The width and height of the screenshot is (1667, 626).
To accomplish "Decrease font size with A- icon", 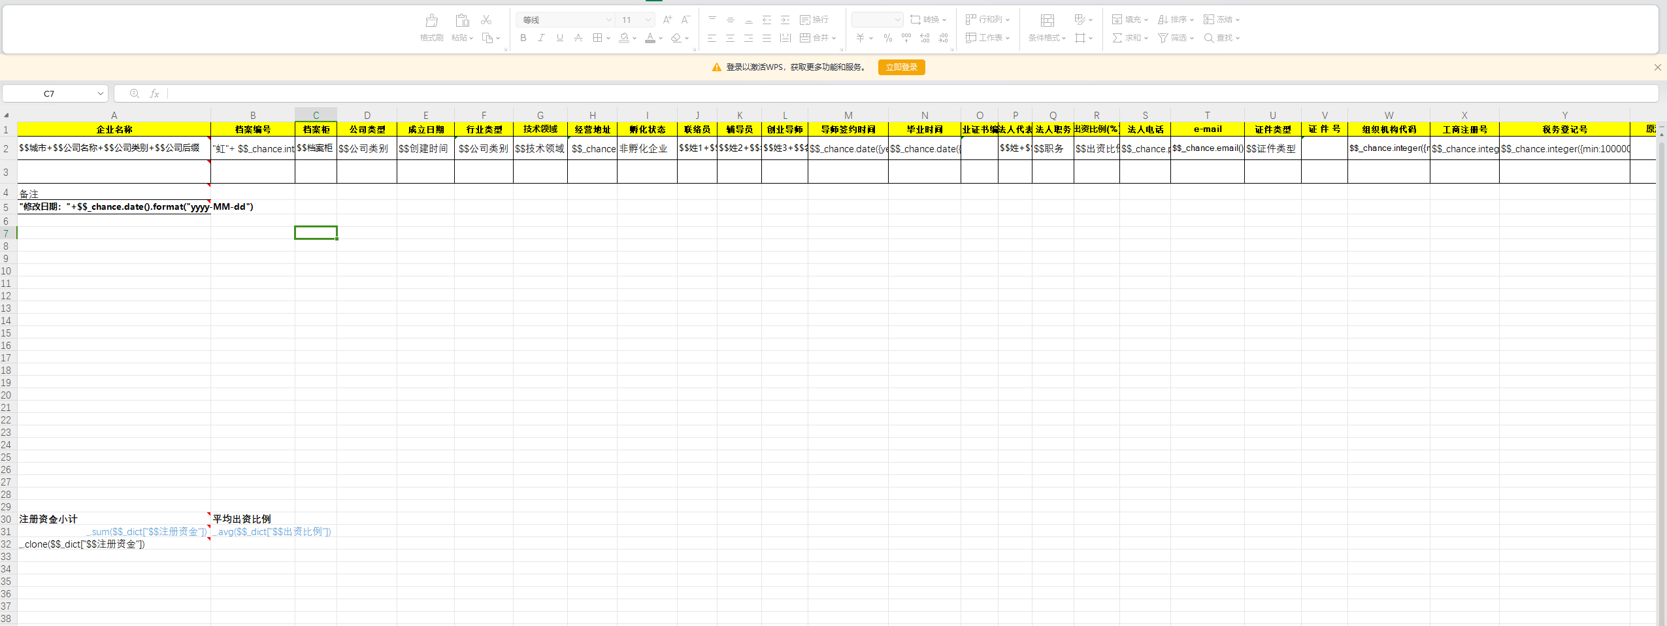I will click(685, 20).
